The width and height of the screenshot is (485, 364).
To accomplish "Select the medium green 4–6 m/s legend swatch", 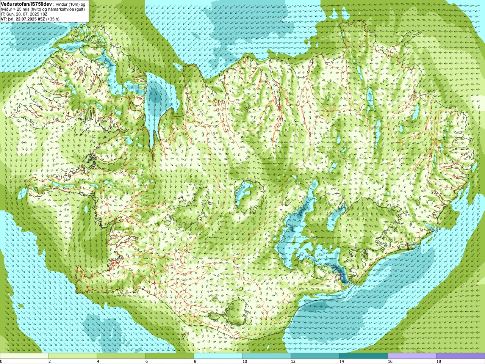I will click(121, 356).
